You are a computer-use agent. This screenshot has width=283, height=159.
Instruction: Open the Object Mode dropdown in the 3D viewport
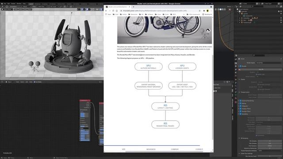[x=7, y=9]
